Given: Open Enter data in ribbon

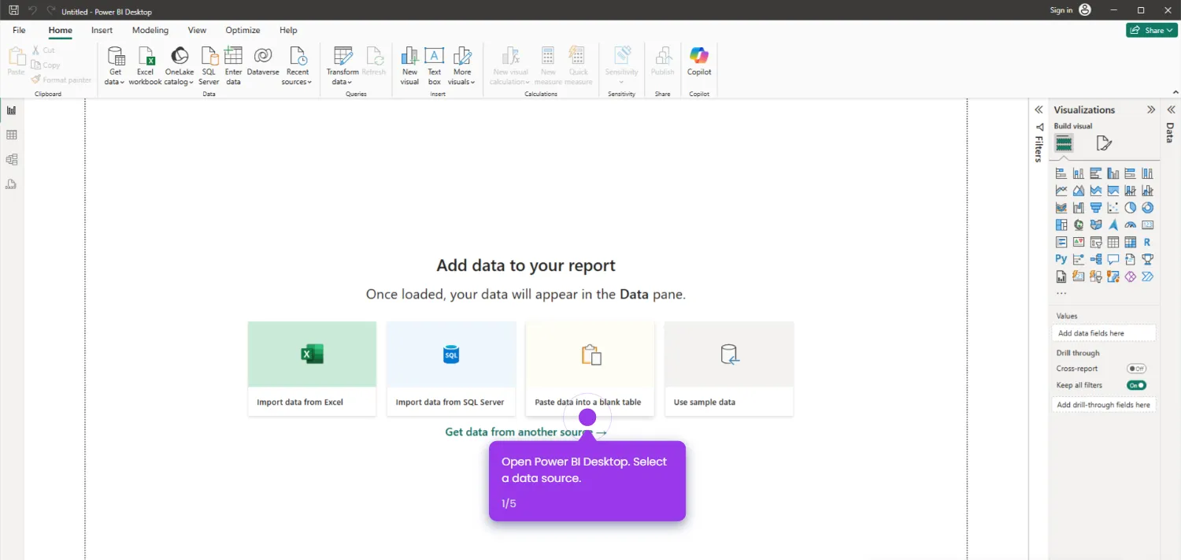Looking at the screenshot, I should click(x=233, y=65).
